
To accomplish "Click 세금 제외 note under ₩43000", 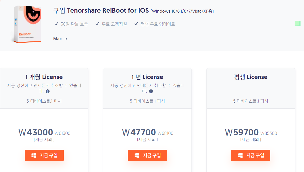I will tap(44, 139).
